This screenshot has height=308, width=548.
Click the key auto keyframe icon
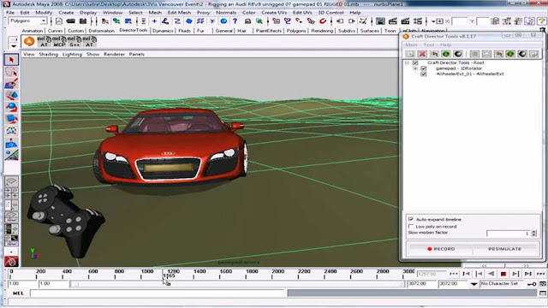532,284
